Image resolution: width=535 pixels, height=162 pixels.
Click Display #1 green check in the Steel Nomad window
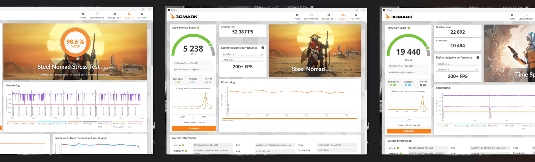point(186,151)
